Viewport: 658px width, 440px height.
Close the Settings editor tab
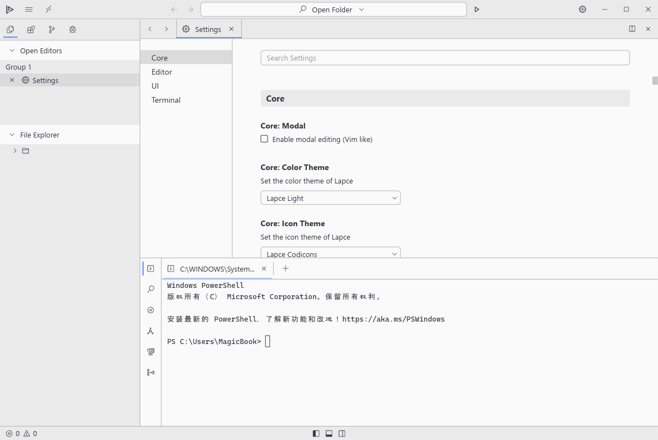pos(231,29)
